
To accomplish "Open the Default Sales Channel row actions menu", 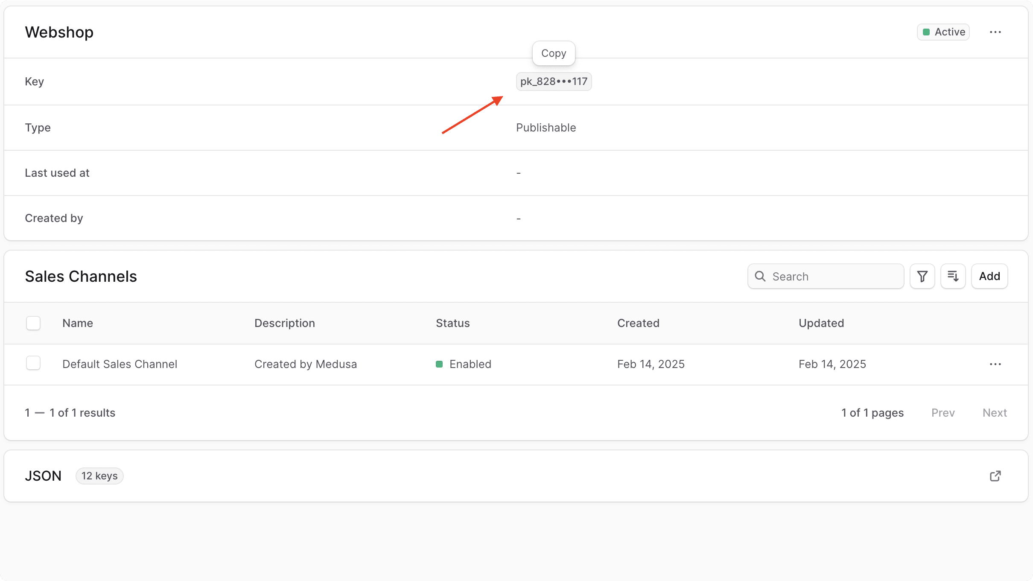I will (x=995, y=364).
